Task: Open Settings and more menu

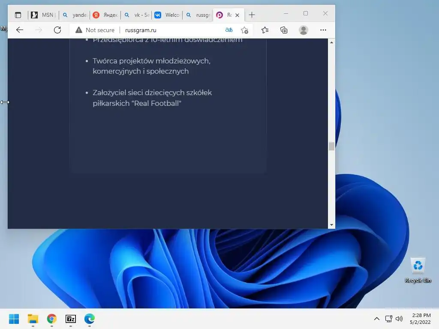Action: pos(323,30)
